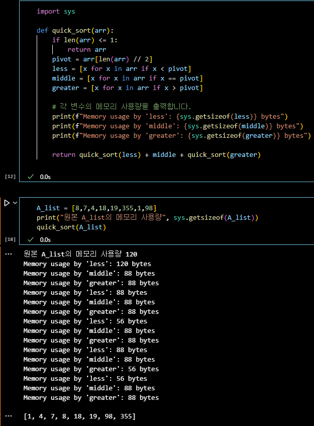314x426 pixels.
Task: Click output line ending with '사용량 120'
Action: tap(80, 254)
